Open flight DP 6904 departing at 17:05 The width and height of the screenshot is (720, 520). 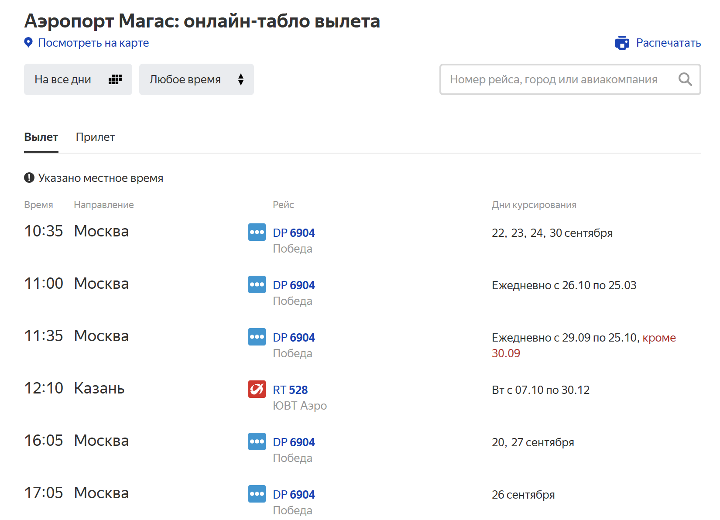pyautogui.click(x=294, y=495)
